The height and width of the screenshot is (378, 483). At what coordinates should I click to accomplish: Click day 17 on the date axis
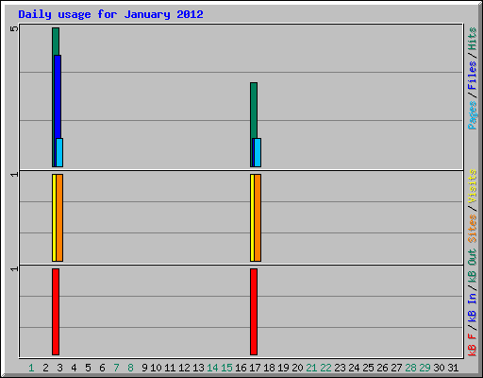[x=255, y=368]
